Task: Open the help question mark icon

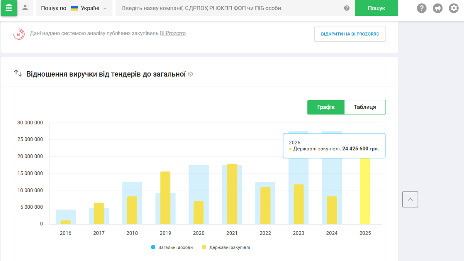Action: (x=421, y=8)
